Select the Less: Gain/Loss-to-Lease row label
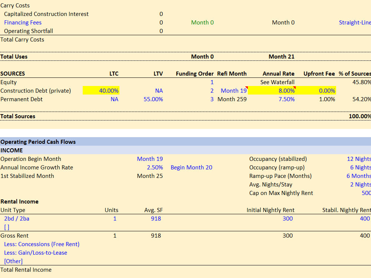The width and height of the screenshot is (371, 278). (x=36, y=253)
